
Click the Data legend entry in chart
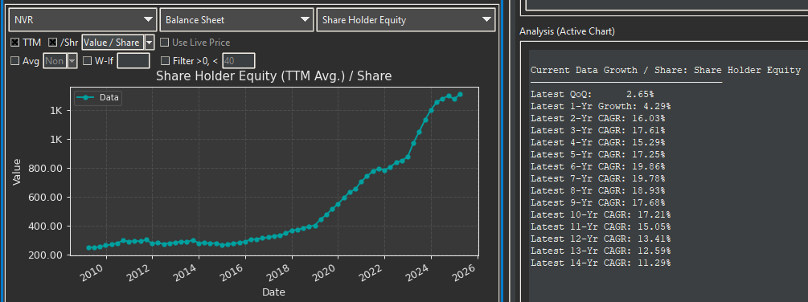(98, 97)
